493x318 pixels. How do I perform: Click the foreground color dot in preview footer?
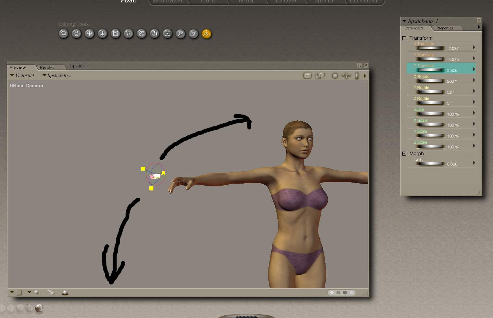[x=332, y=293]
